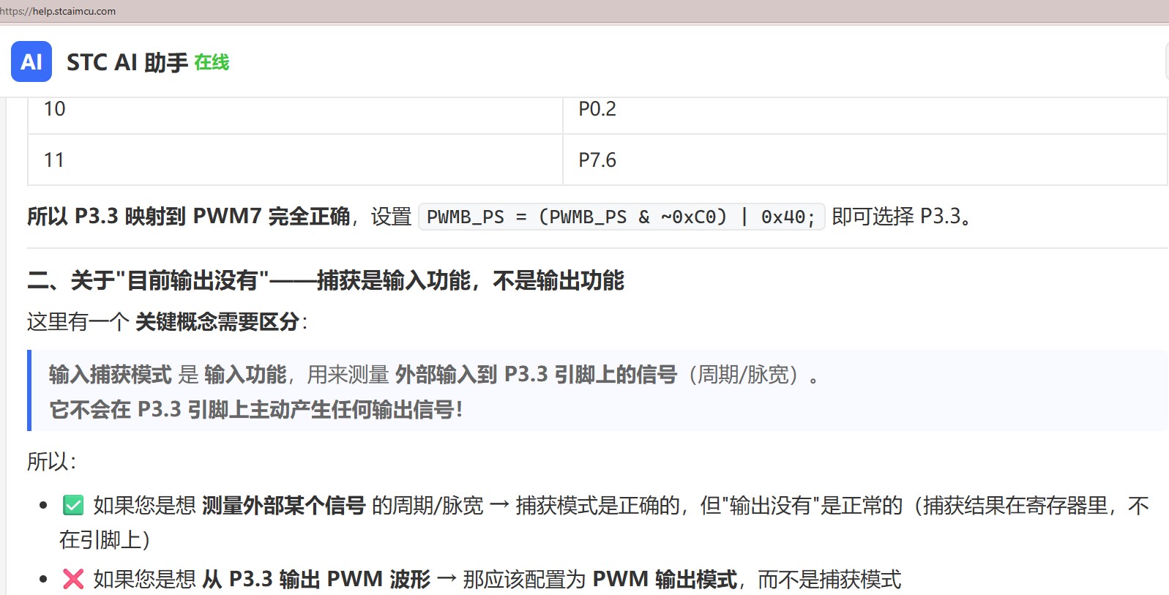
Task: Click bold text 关键概念需要区分
Action: coord(217,322)
